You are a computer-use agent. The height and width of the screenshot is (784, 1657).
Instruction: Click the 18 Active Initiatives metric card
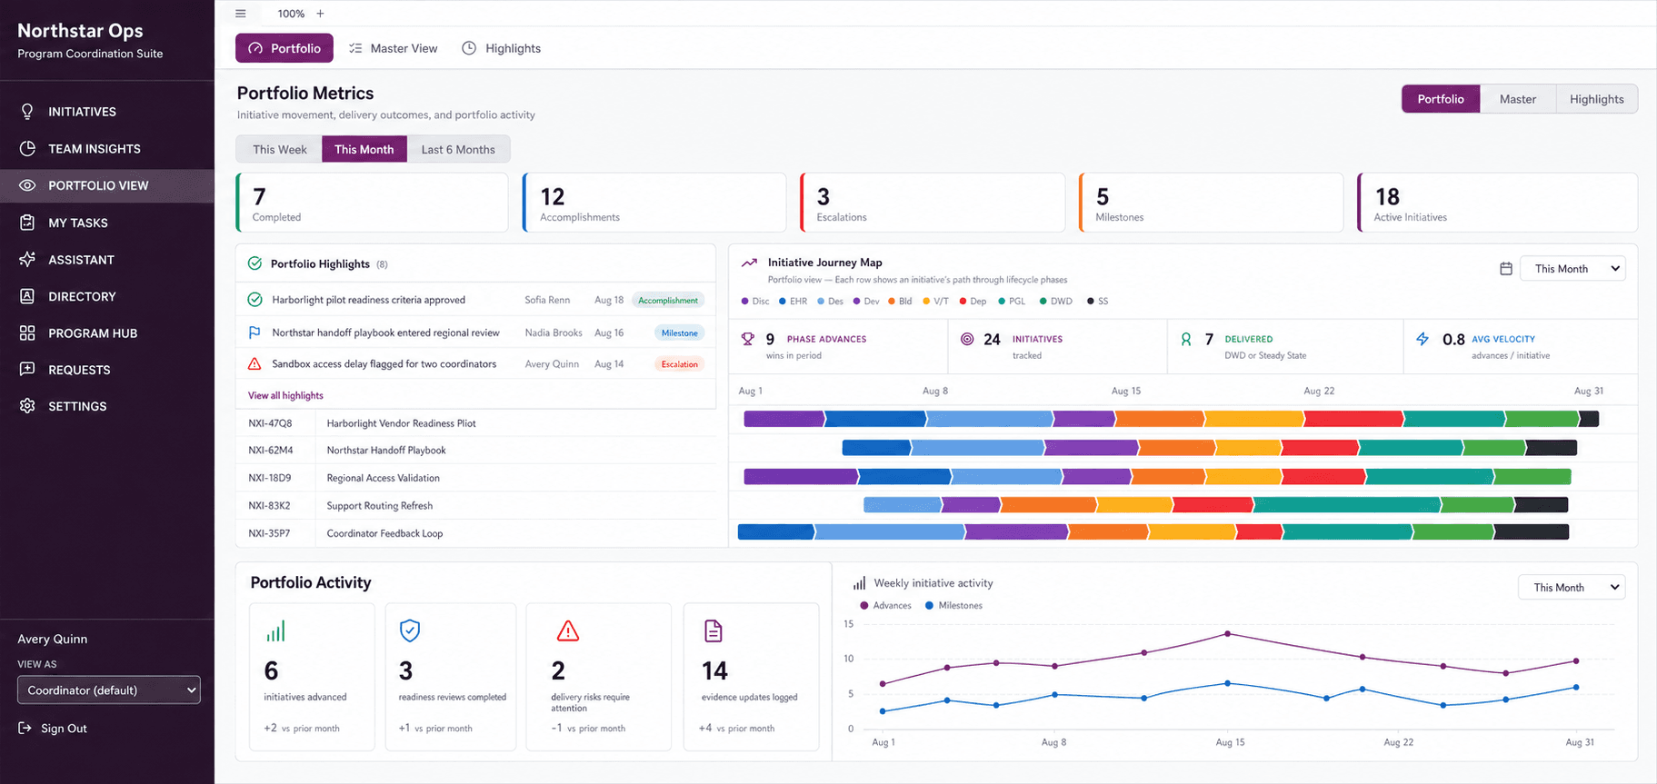[1497, 203]
